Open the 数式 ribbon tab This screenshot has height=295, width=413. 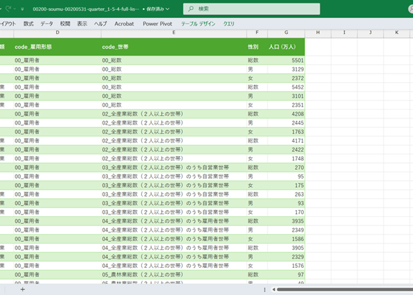[29, 24]
